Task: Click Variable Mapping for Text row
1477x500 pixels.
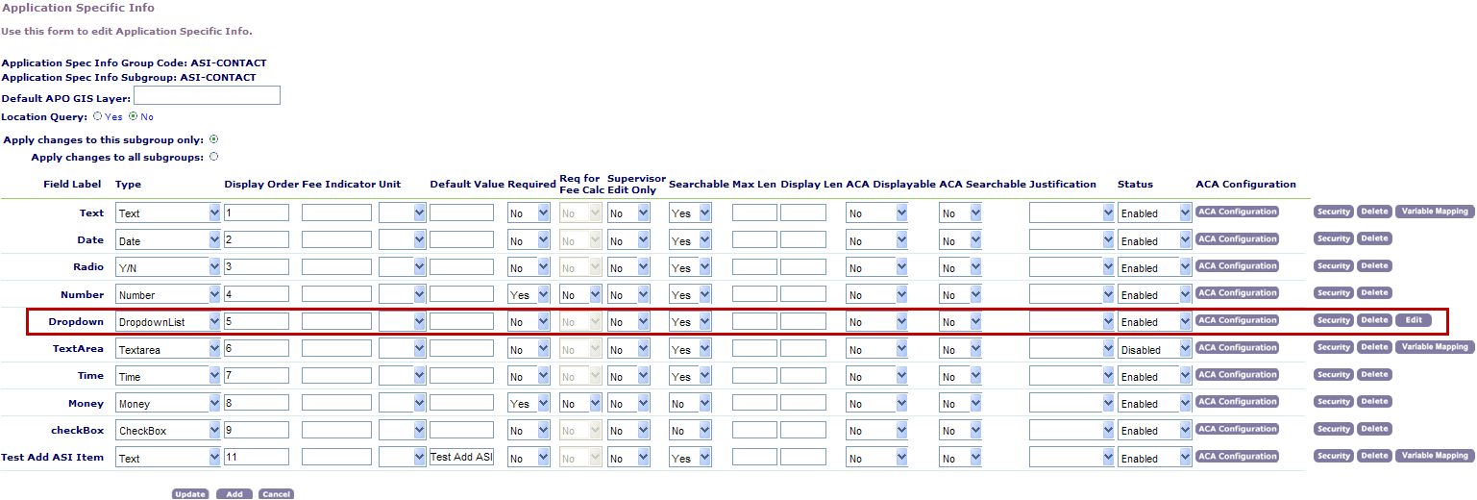Action: (x=1434, y=212)
